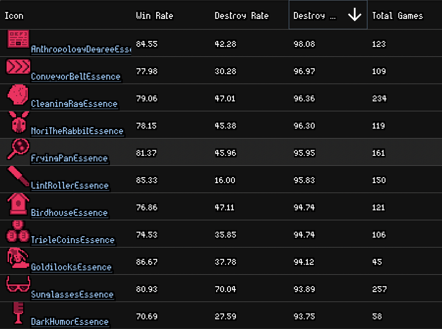Select total games value 123
Viewport: 442px width, 329px height.
379,44
